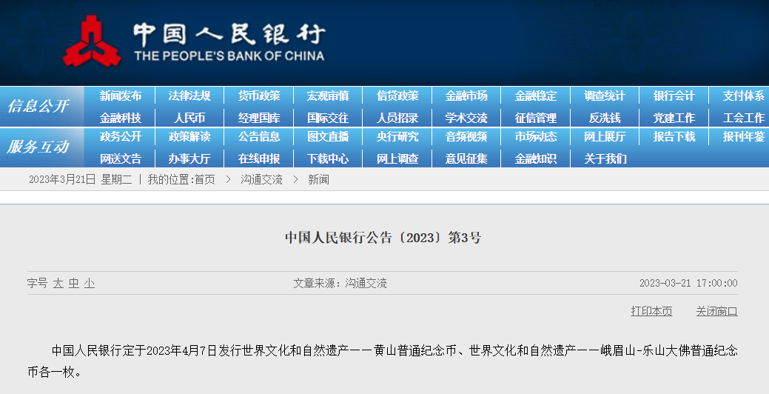The image size is (769, 394).
Task: Open 党建工作 section
Action: pos(674,118)
